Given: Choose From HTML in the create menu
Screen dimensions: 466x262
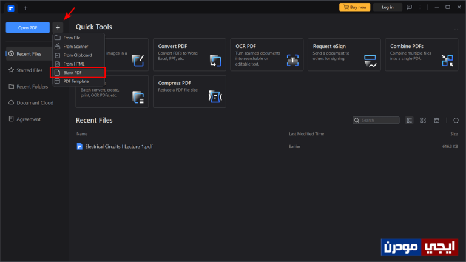Looking at the screenshot, I should pyautogui.click(x=78, y=64).
